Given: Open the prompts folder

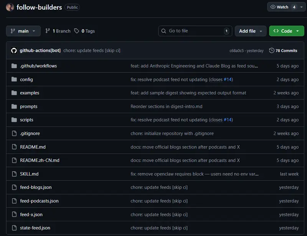Looking at the screenshot, I should (x=29, y=106).
